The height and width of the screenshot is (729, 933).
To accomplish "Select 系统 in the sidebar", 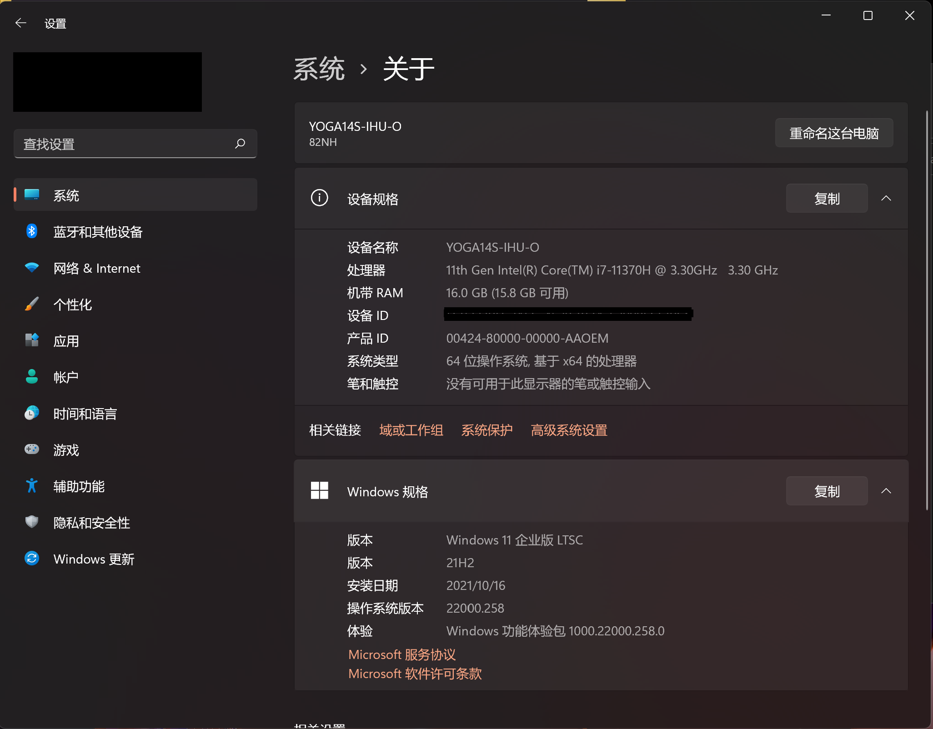I will [135, 195].
